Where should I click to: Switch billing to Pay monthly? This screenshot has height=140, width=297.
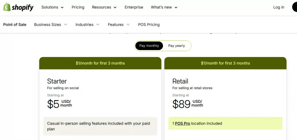click(149, 46)
